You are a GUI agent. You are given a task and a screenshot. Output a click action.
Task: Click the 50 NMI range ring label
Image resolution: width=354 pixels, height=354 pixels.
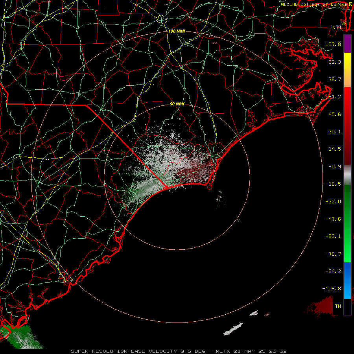[177, 104]
